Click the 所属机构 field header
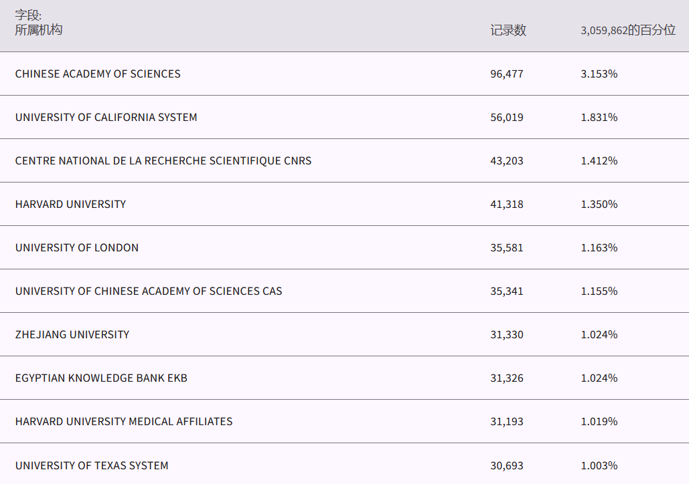 pyautogui.click(x=39, y=30)
